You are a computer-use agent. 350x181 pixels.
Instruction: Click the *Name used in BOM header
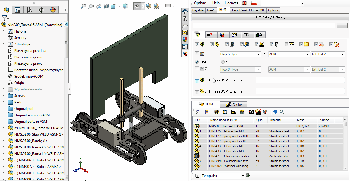point(231,120)
